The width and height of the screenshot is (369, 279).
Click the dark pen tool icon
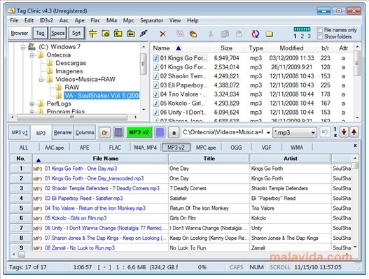click(x=144, y=34)
